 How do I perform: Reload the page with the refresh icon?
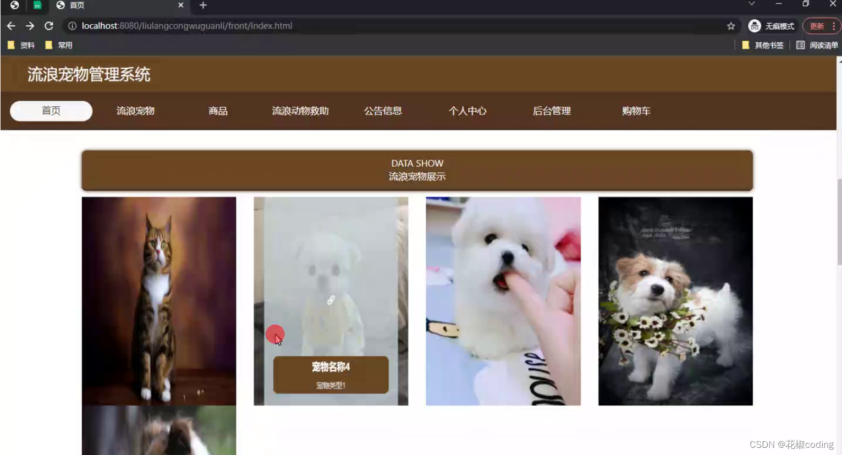49,26
